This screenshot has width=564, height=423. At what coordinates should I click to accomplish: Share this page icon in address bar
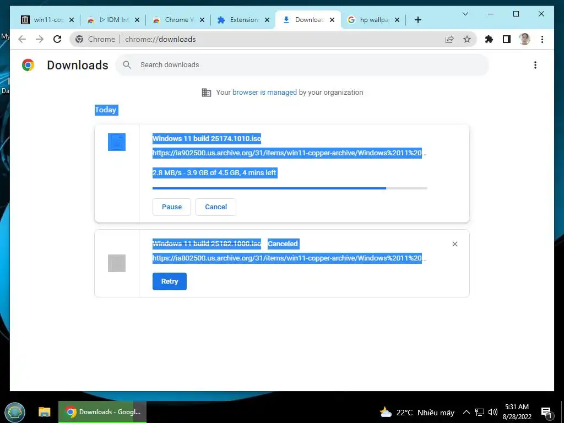click(x=449, y=39)
